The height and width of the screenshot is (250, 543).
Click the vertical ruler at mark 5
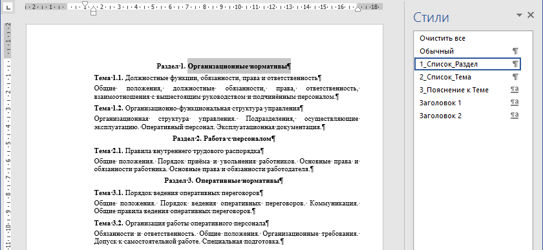[x=8, y=143]
